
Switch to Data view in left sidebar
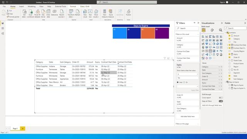(x=3, y=28)
